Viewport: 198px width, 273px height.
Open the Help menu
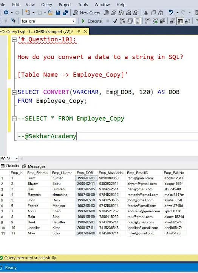pyautogui.click(x=121, y=5)
